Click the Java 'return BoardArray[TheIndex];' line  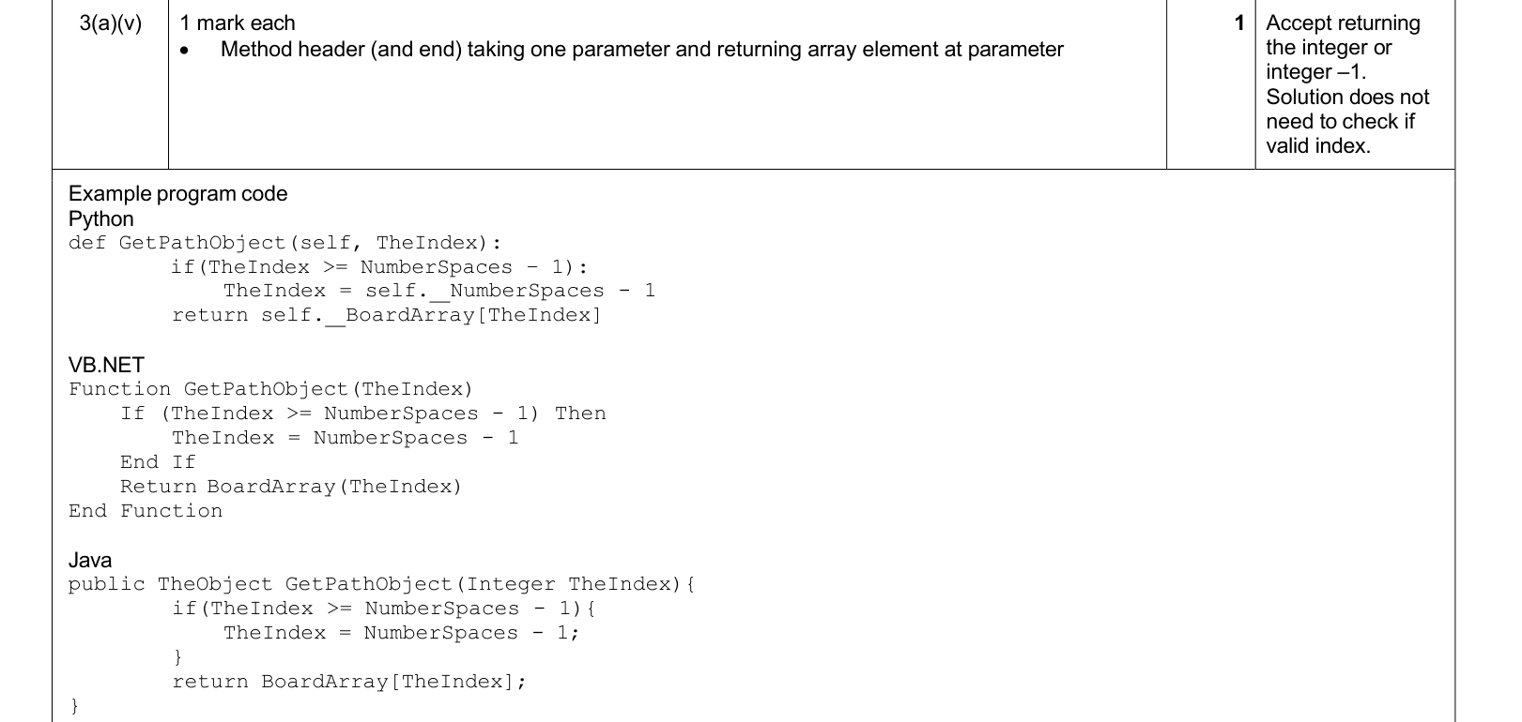coord(349,682)
